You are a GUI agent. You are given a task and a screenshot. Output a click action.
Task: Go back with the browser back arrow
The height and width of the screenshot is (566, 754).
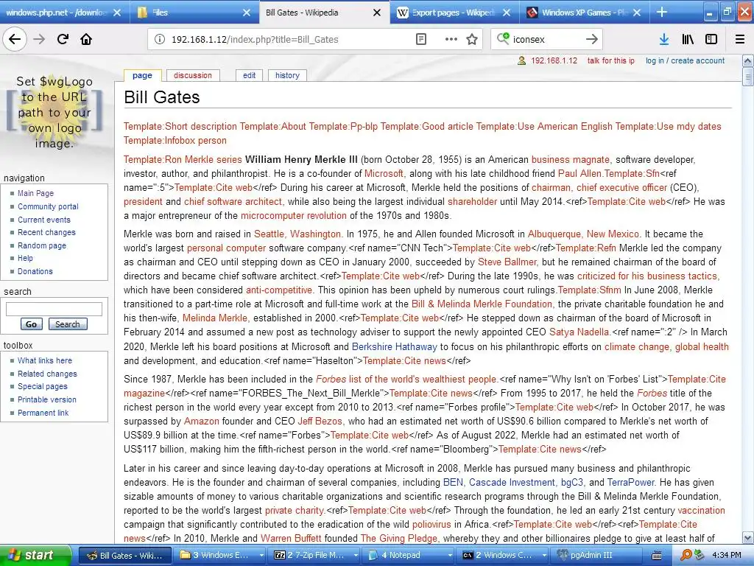coord(15,39)
